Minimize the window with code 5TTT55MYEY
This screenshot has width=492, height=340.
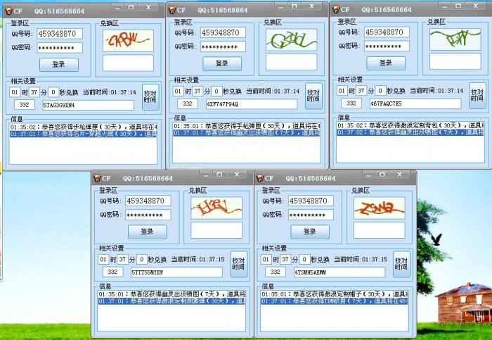click(x=205, y=175)
